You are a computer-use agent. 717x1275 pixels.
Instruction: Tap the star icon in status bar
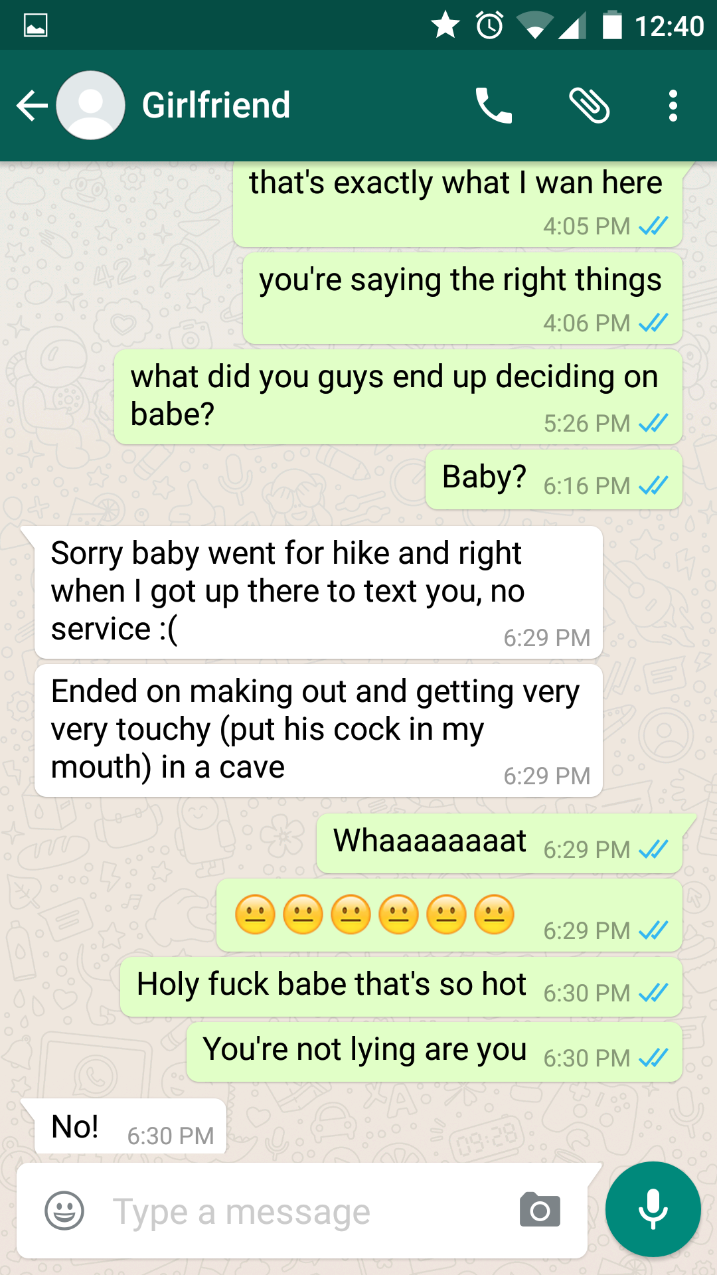pos(445,25)
